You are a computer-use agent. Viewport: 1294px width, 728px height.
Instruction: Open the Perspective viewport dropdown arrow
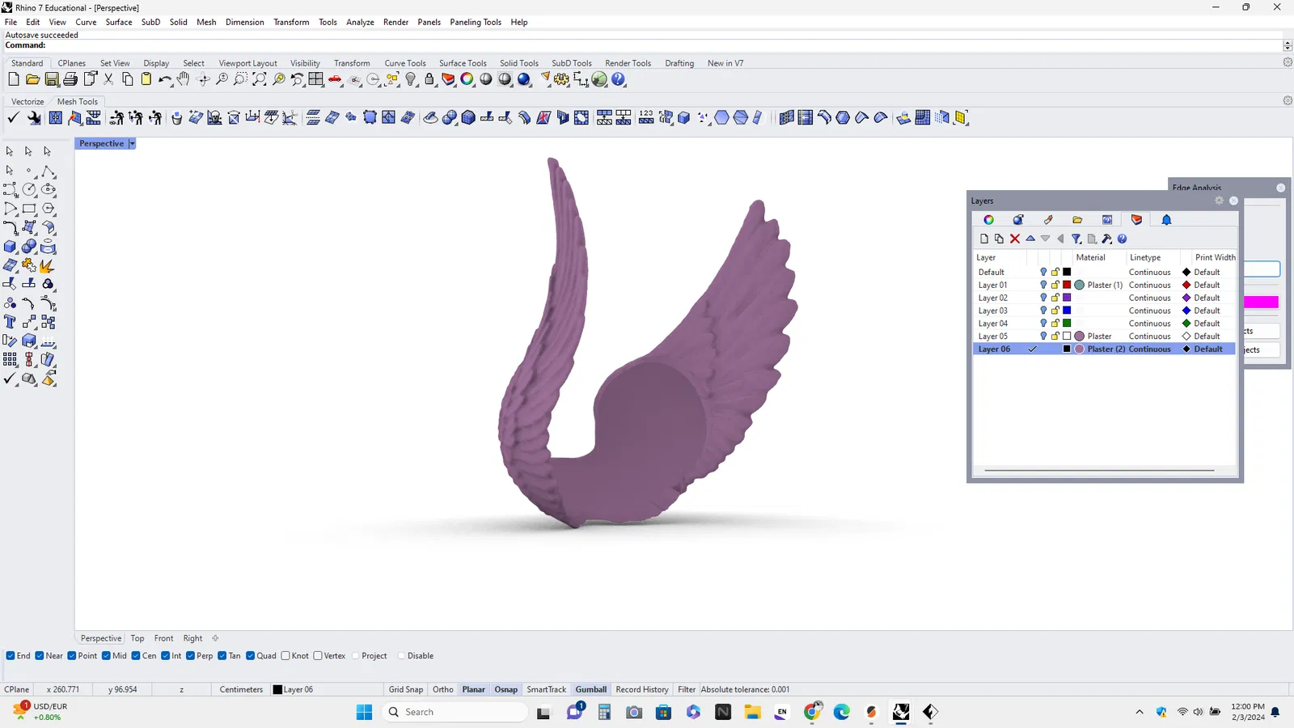(132, 144)
